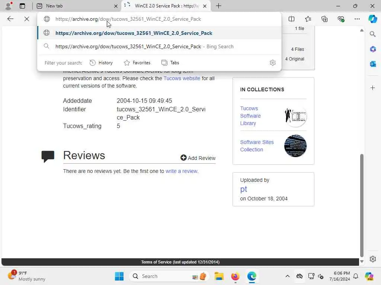This screenshot has height=285, width=381.
Task: Follow the write a review link
Action: (182, 171)
